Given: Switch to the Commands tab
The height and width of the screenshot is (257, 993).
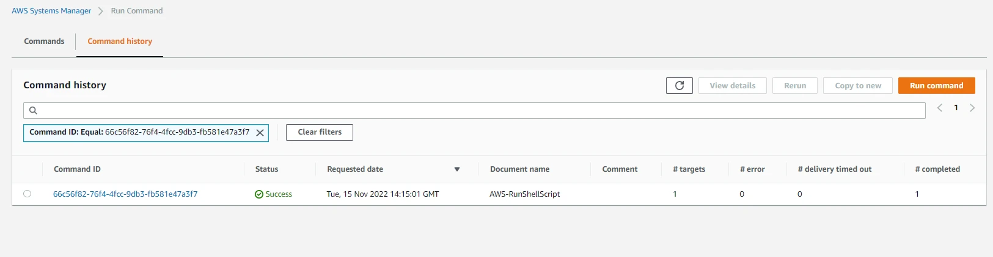Looking at the screenshot, I should click(44, 41).
